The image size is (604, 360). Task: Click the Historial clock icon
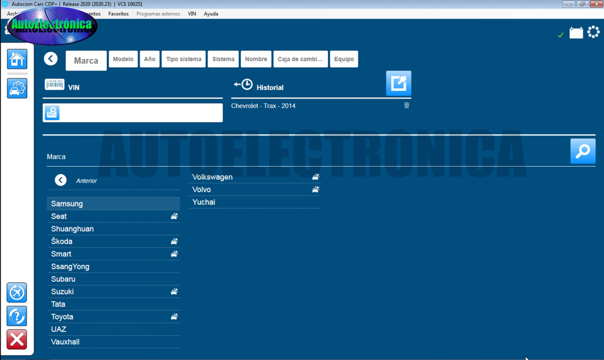click(243, 85)
